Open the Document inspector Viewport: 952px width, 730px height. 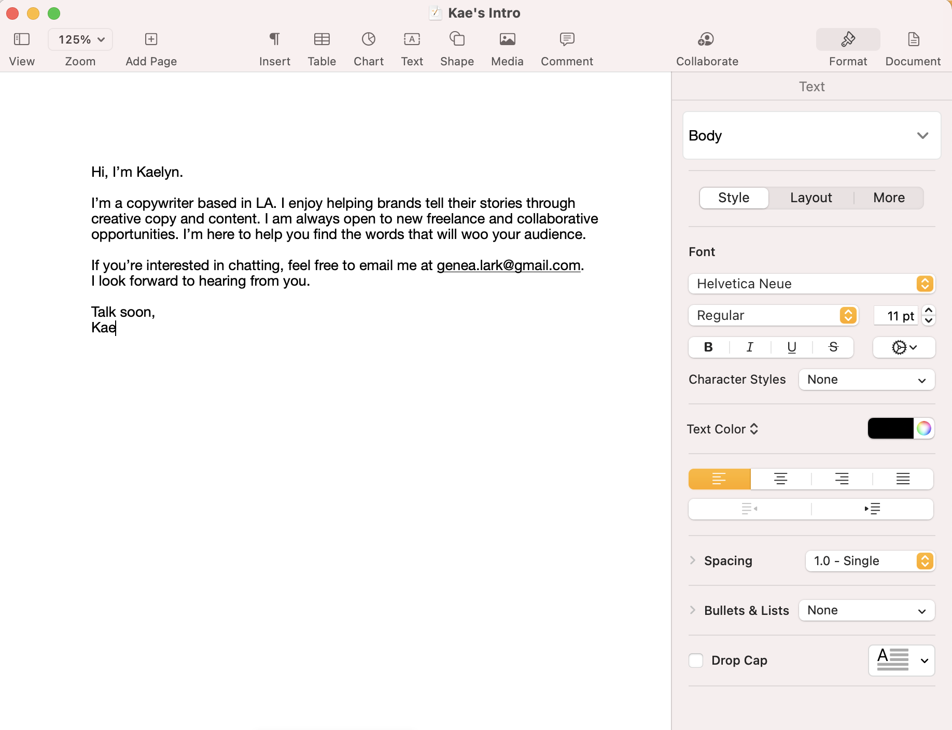click(913, 39)
